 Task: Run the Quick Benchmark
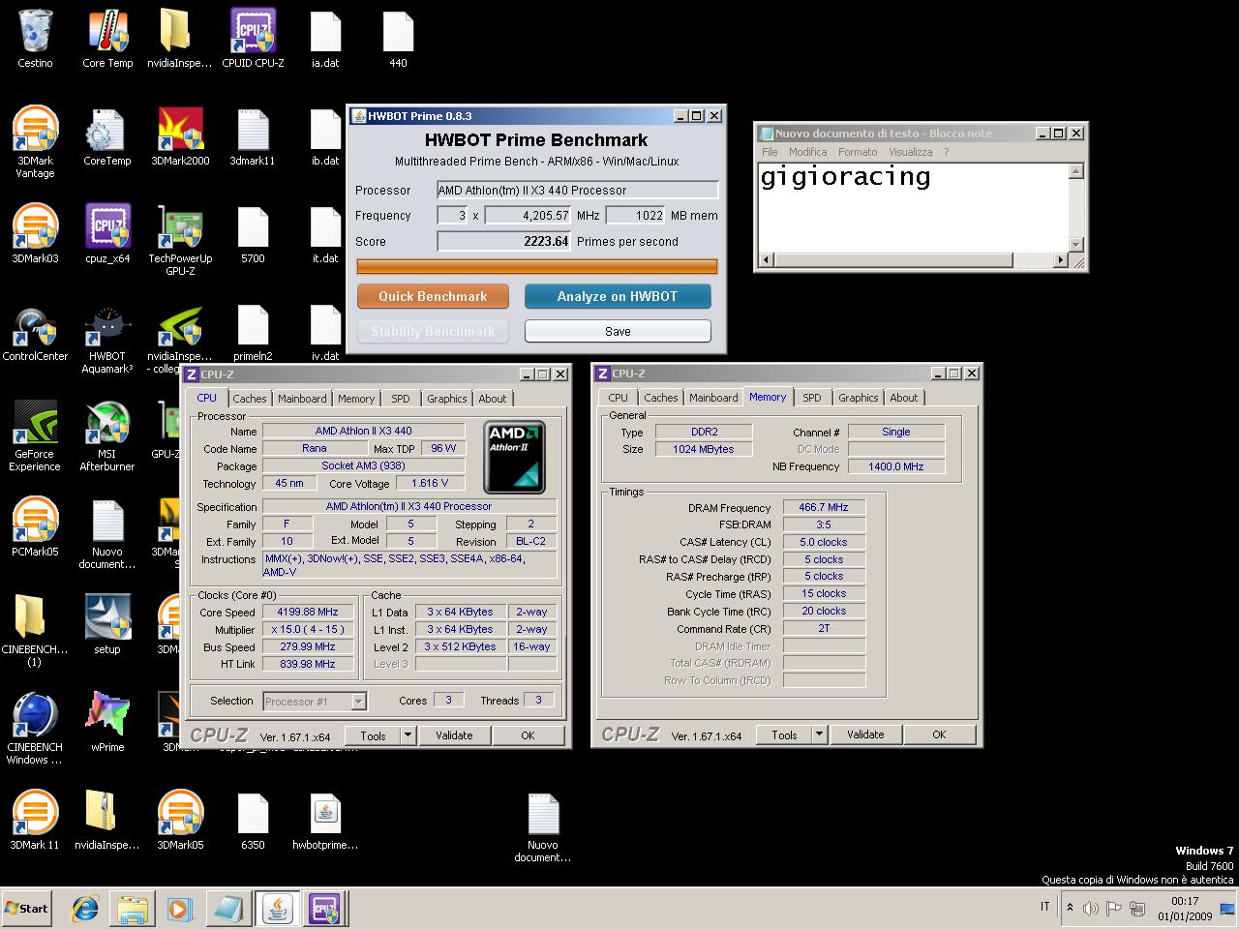pos(433,296)
